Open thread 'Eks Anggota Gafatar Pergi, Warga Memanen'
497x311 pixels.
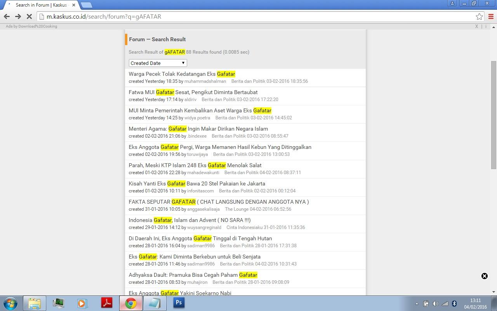(220, 147)
